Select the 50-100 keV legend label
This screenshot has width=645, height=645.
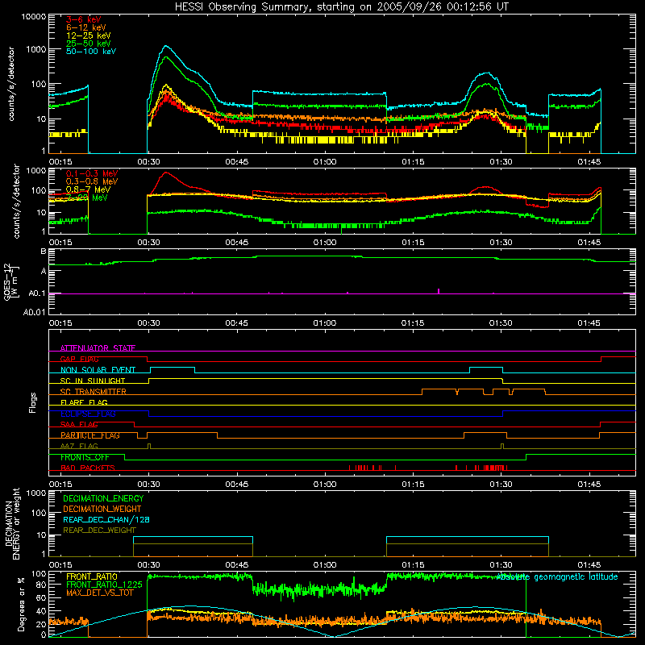coord(91,52)
